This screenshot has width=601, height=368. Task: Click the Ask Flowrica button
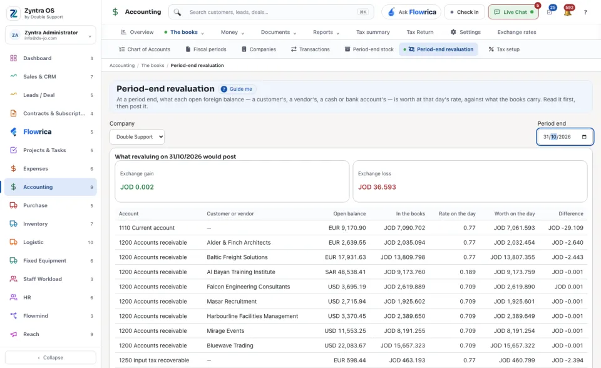pyautogui.click(x=411, y=13)
